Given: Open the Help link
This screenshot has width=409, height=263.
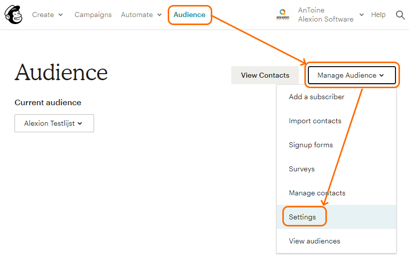Looking at the screenshot, I should (x=378, y=15).
